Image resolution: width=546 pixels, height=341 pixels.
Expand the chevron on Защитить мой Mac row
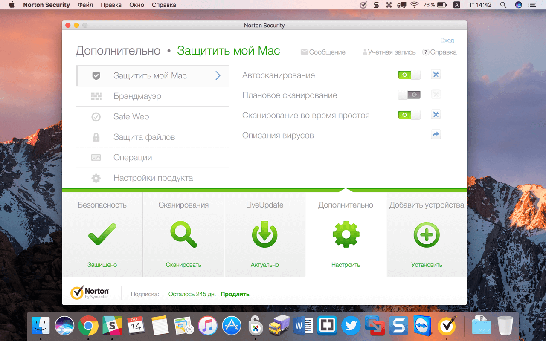(x=218, y=75)
